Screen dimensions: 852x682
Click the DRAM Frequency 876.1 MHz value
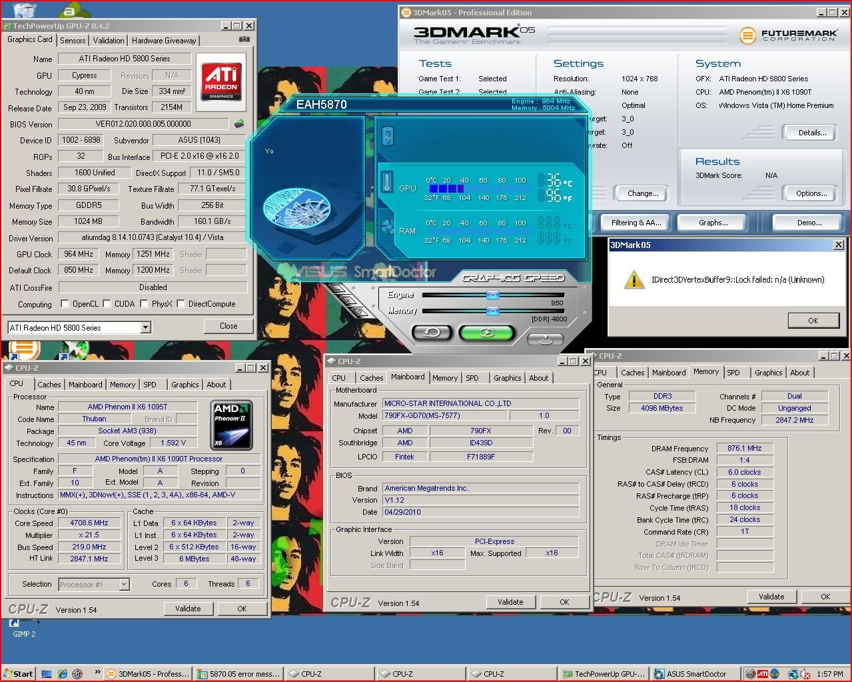(x=745, y=449)
